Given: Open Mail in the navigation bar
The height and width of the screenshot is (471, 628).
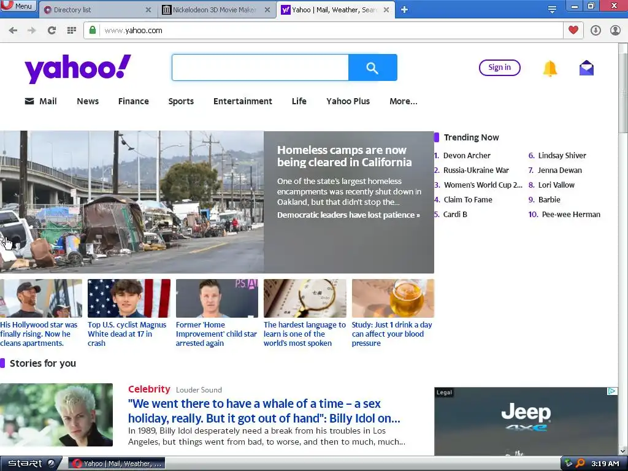Looking at the screenshot, I should coord(41,101).
